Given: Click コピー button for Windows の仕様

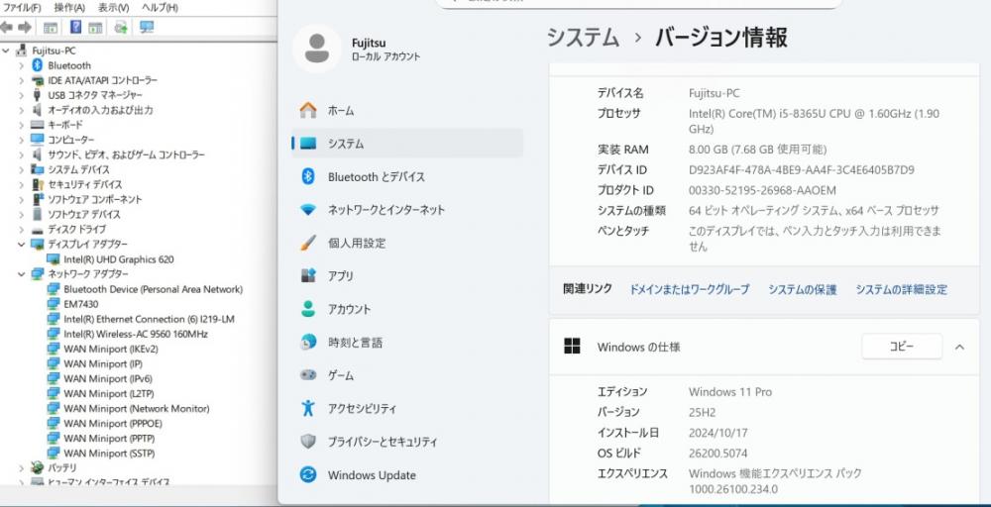Looking at the screenshot, I should tap(901, 346).
